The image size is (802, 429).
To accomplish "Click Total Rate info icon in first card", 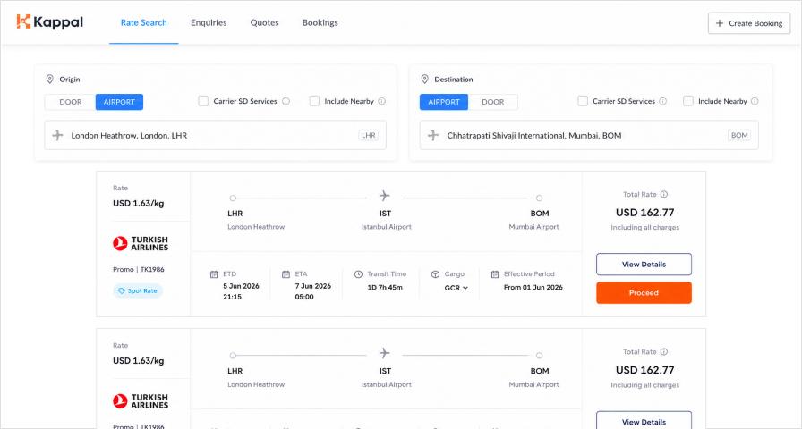I will pos(664,194).
